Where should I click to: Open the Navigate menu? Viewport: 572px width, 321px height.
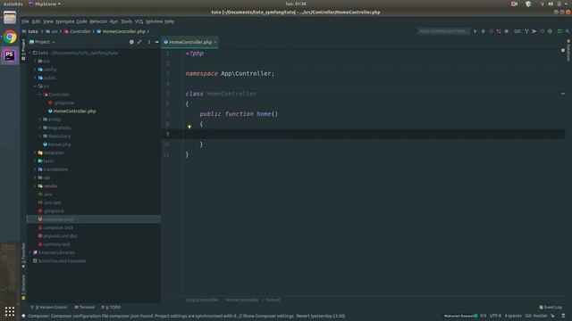[65, 21]
